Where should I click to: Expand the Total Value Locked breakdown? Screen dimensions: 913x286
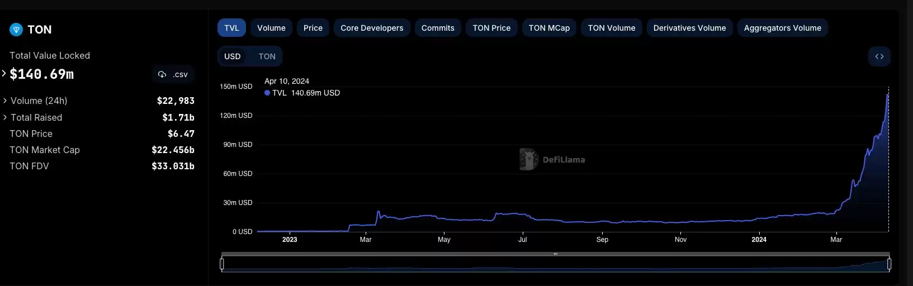[x=4, y=73]
